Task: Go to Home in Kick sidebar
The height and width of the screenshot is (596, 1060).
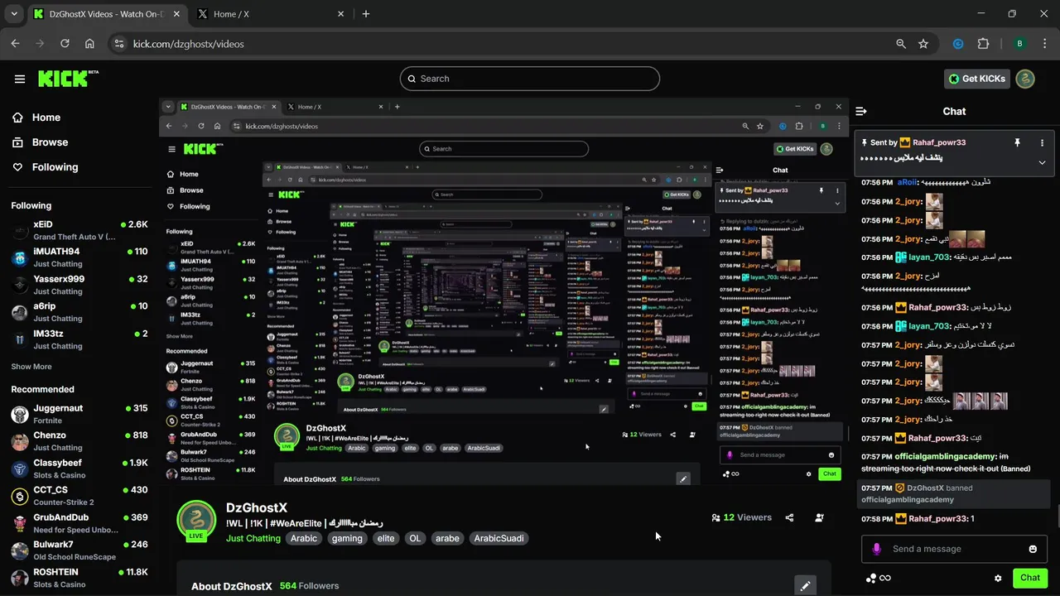Action: (x=36, y=118)
